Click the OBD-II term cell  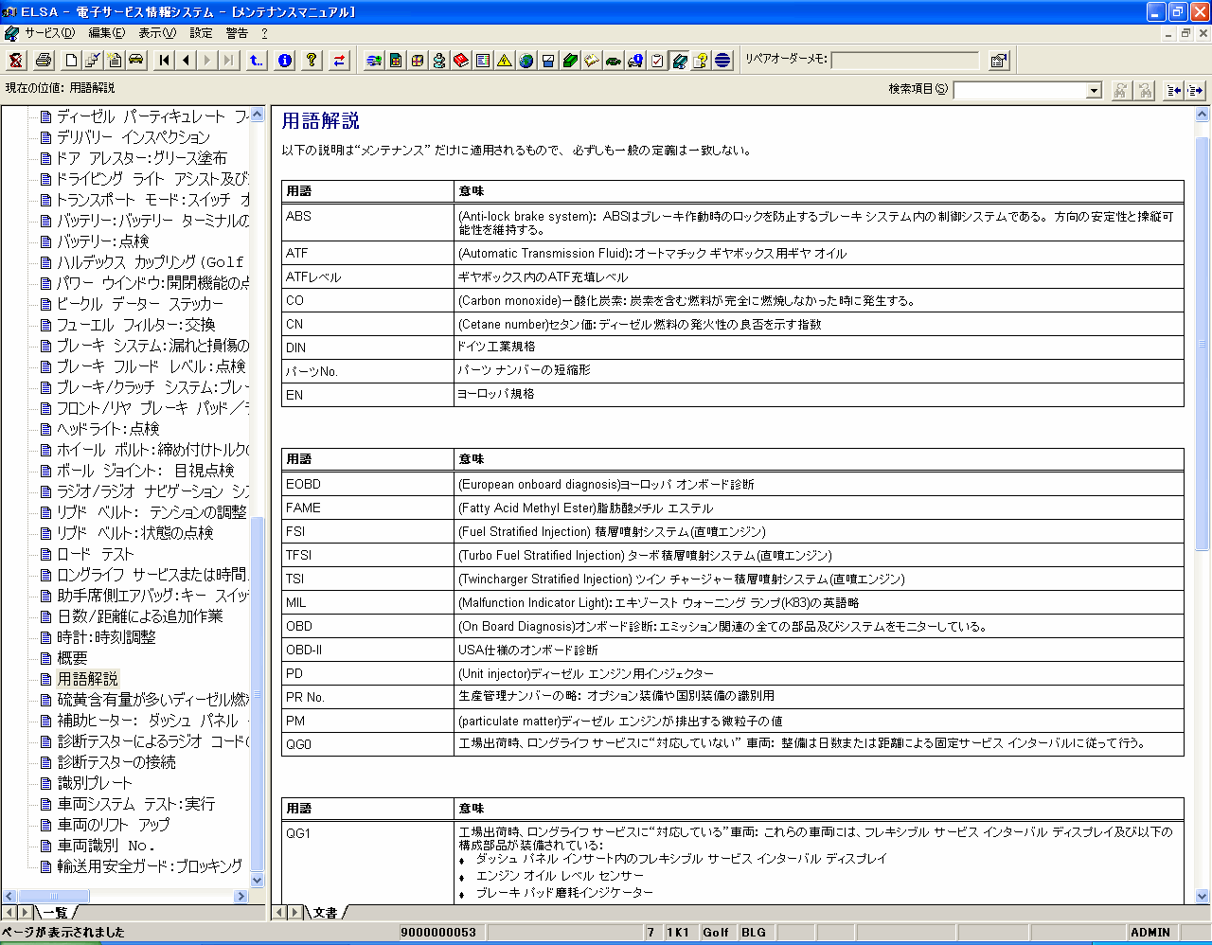click(x=367, y=650)
